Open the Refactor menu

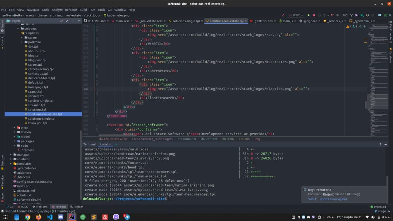click(71, 10)
